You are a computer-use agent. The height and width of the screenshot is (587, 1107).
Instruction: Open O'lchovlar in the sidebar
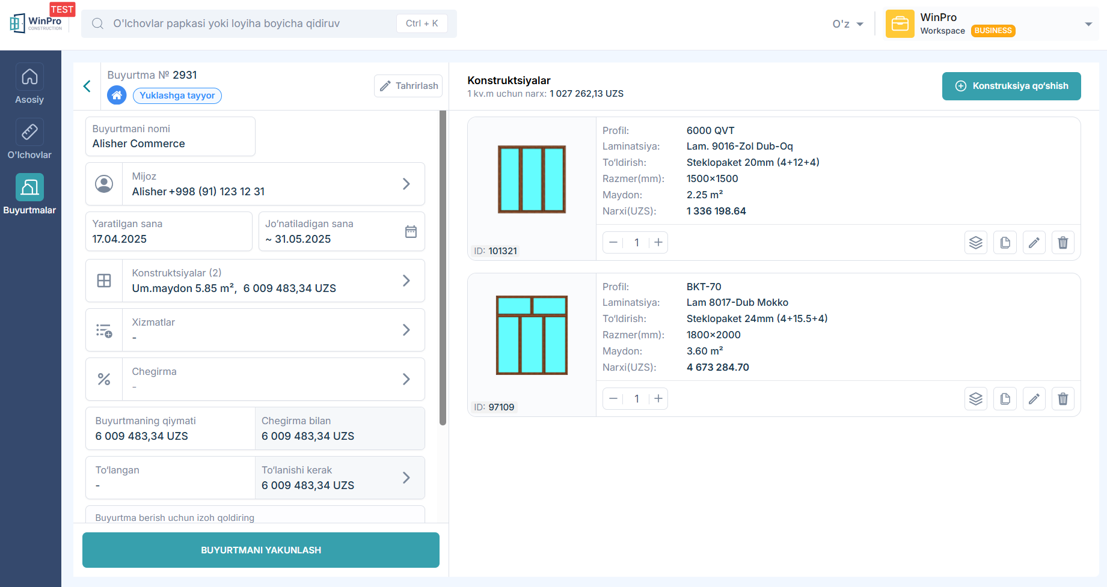coord(29,139)
